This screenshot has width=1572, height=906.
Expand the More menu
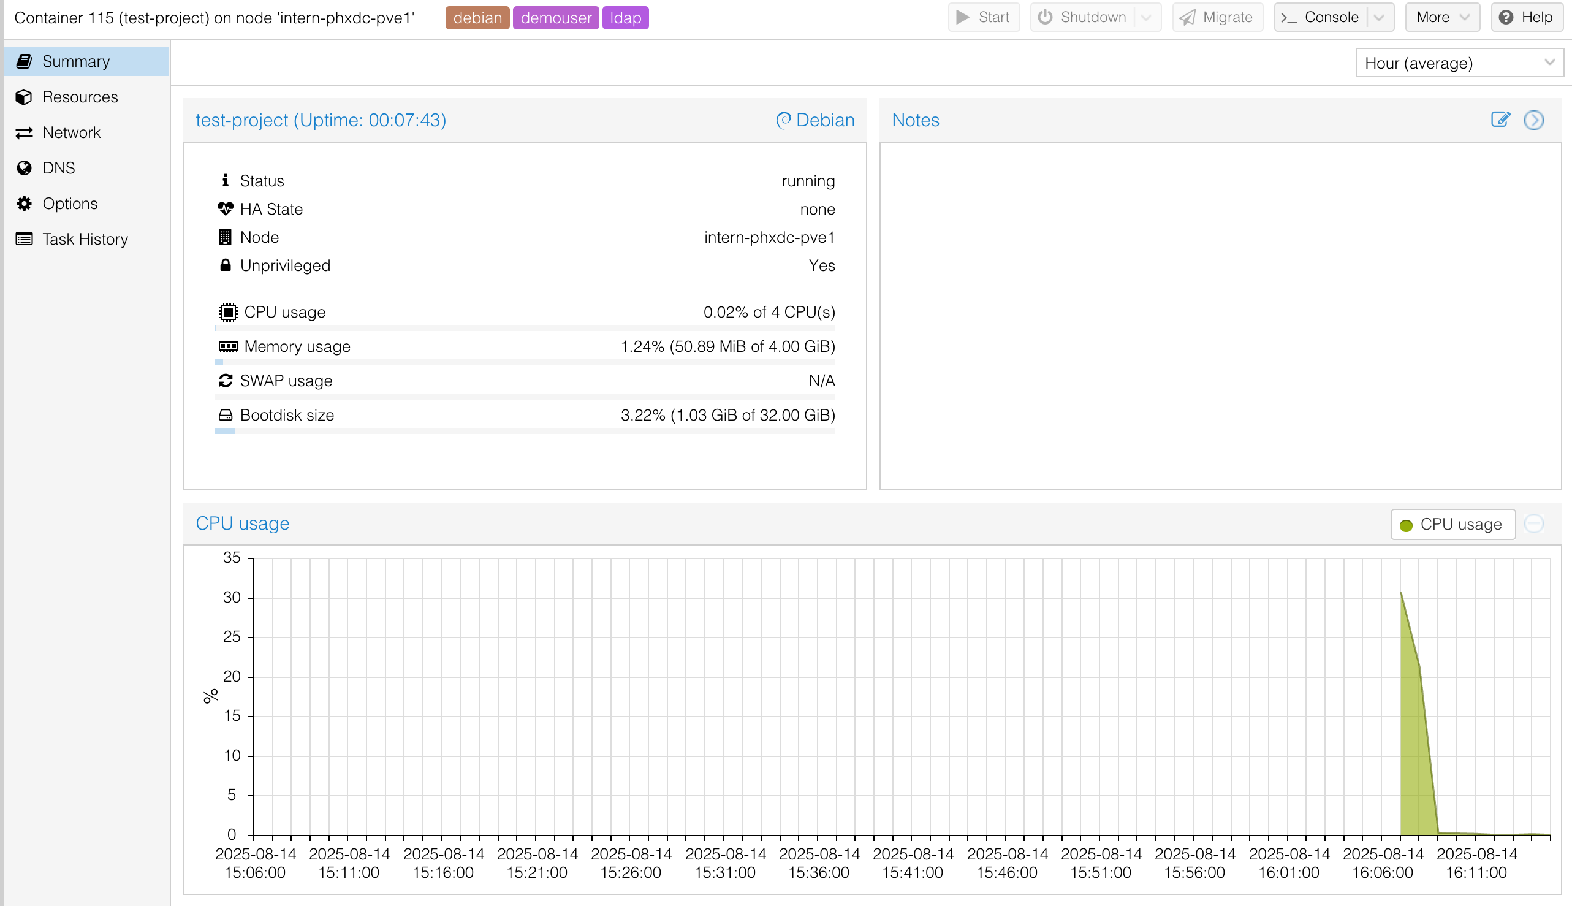tap(1443, 17)
